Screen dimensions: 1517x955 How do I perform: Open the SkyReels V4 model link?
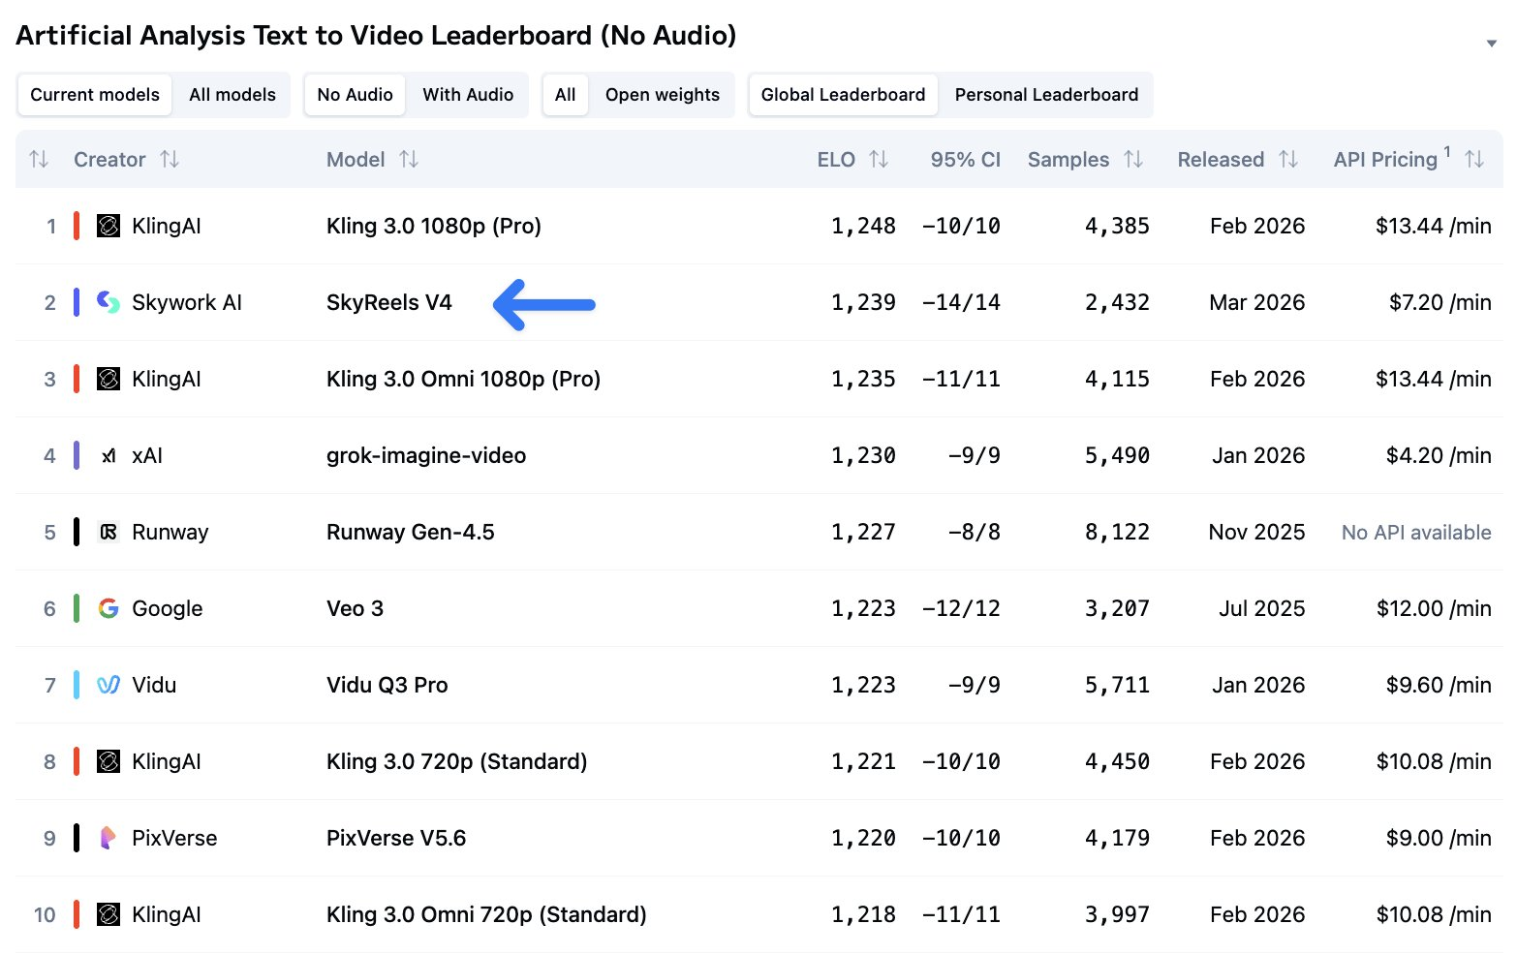(389, 302)
